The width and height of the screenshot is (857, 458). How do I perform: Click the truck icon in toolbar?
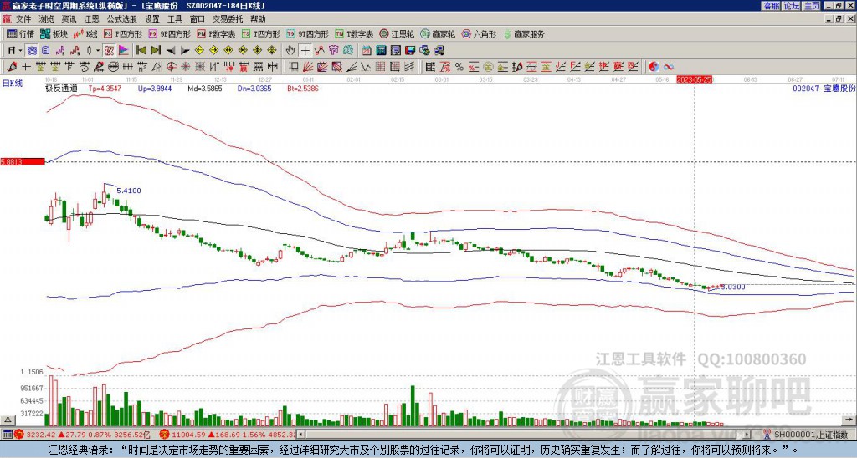[439, 50]
